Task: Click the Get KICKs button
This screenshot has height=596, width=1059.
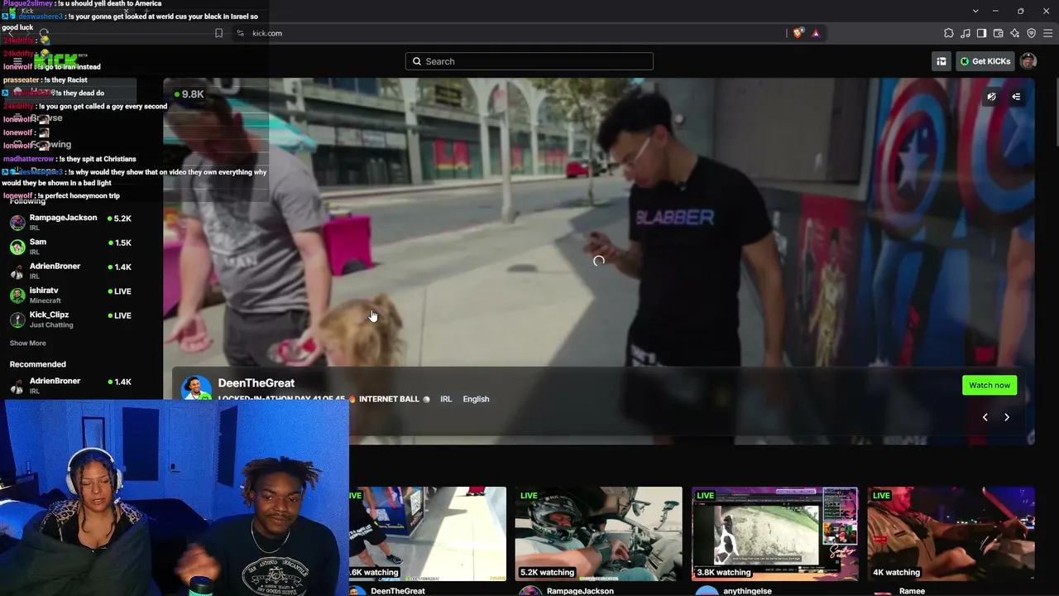Action: [x=985, y=61]
